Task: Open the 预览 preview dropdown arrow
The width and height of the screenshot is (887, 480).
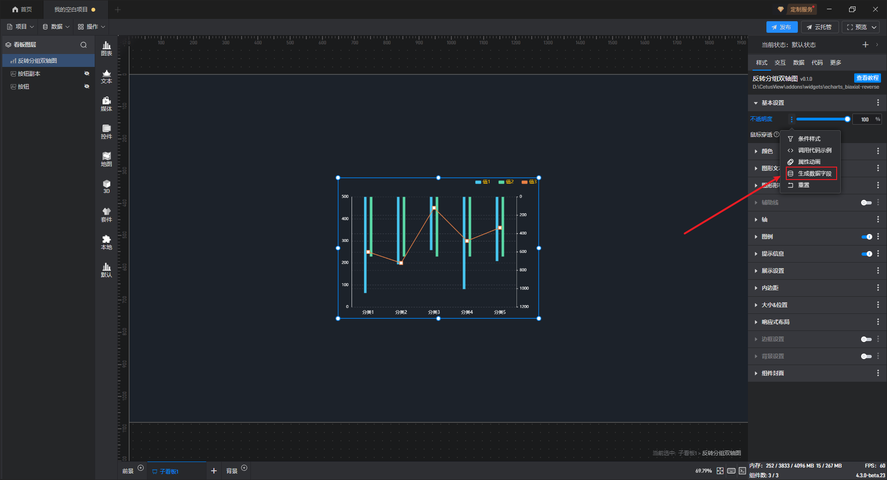Action: tap(874, 27)
